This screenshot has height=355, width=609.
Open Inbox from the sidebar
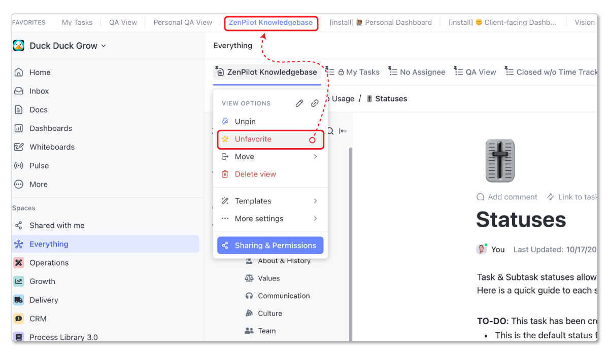tap(39, 91)
